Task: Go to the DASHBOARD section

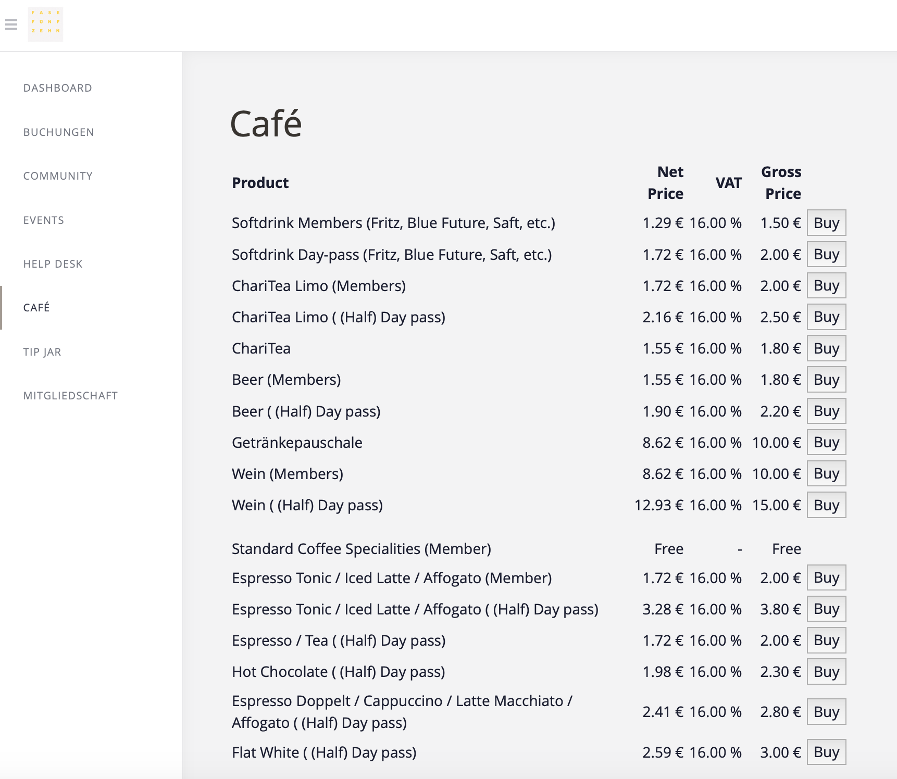Action: click(57, 87)
